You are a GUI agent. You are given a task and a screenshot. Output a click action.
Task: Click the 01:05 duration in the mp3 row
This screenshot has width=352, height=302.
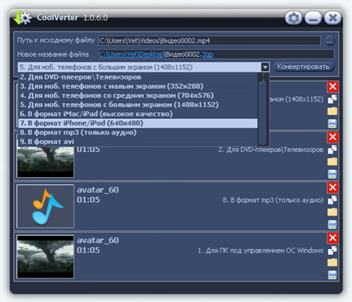click(88, 200)
